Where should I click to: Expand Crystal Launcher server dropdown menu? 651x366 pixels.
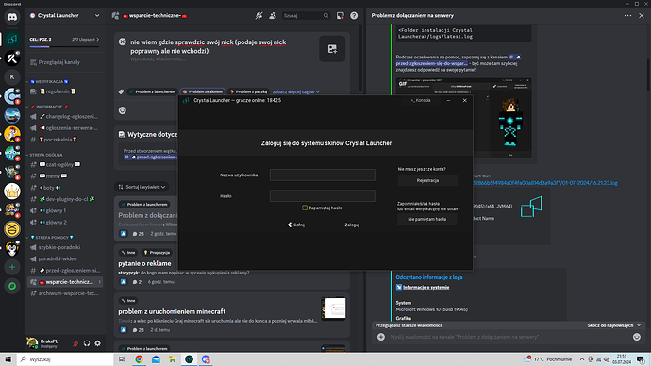coord(97,16)
